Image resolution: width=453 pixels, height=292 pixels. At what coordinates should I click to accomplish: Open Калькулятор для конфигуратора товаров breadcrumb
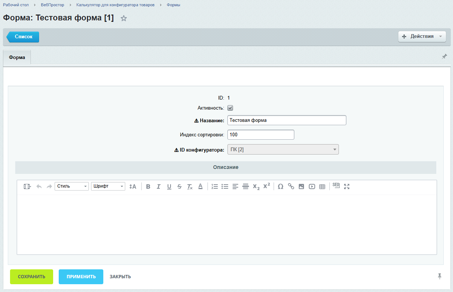[x=116, y=5]
